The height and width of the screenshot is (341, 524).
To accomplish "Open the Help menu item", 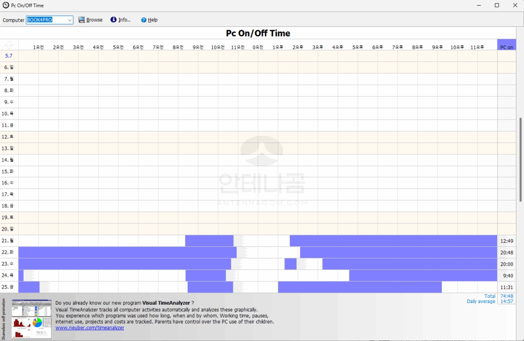I will [x=149, y=20].
